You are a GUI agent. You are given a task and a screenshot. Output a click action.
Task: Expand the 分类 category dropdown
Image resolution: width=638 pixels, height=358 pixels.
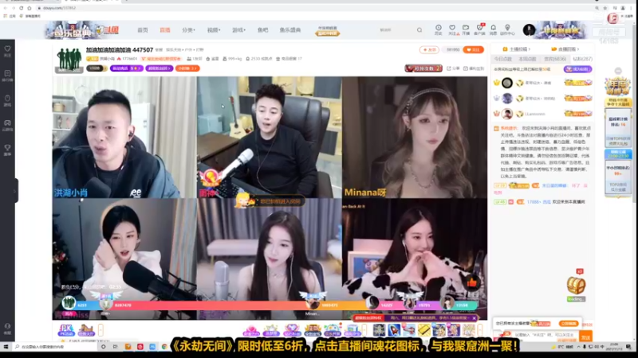[188, 30]
